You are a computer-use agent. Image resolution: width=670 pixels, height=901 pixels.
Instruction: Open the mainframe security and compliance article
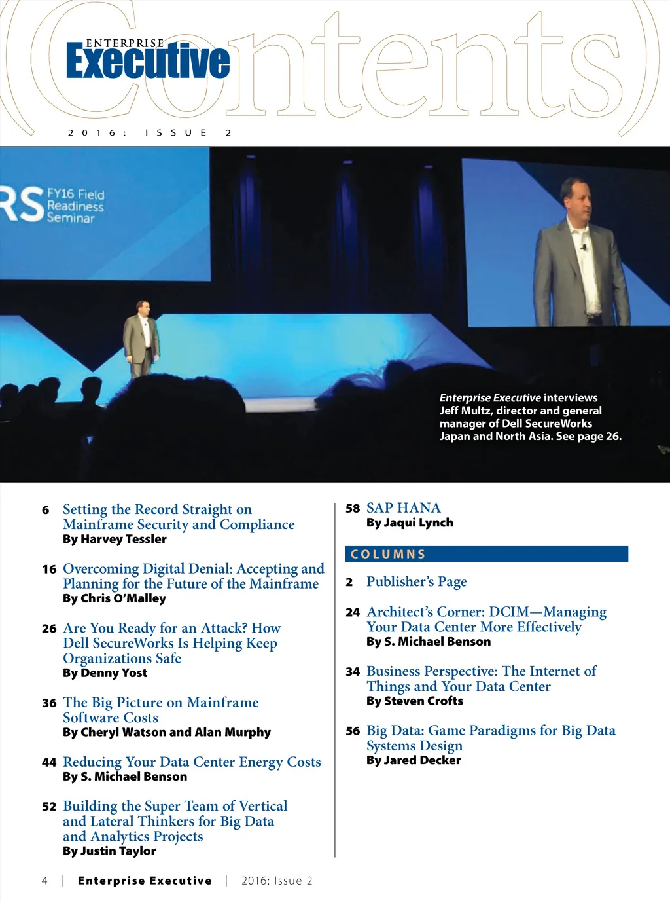click(178, 517)
